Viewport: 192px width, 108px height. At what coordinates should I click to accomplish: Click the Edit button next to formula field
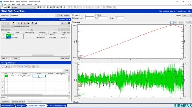point(67,70)
